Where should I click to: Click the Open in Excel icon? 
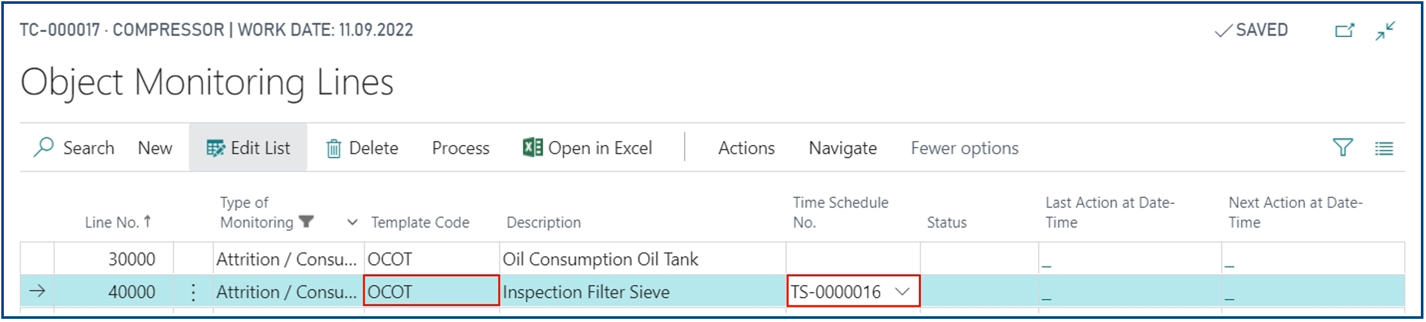[x=533, y=148]
